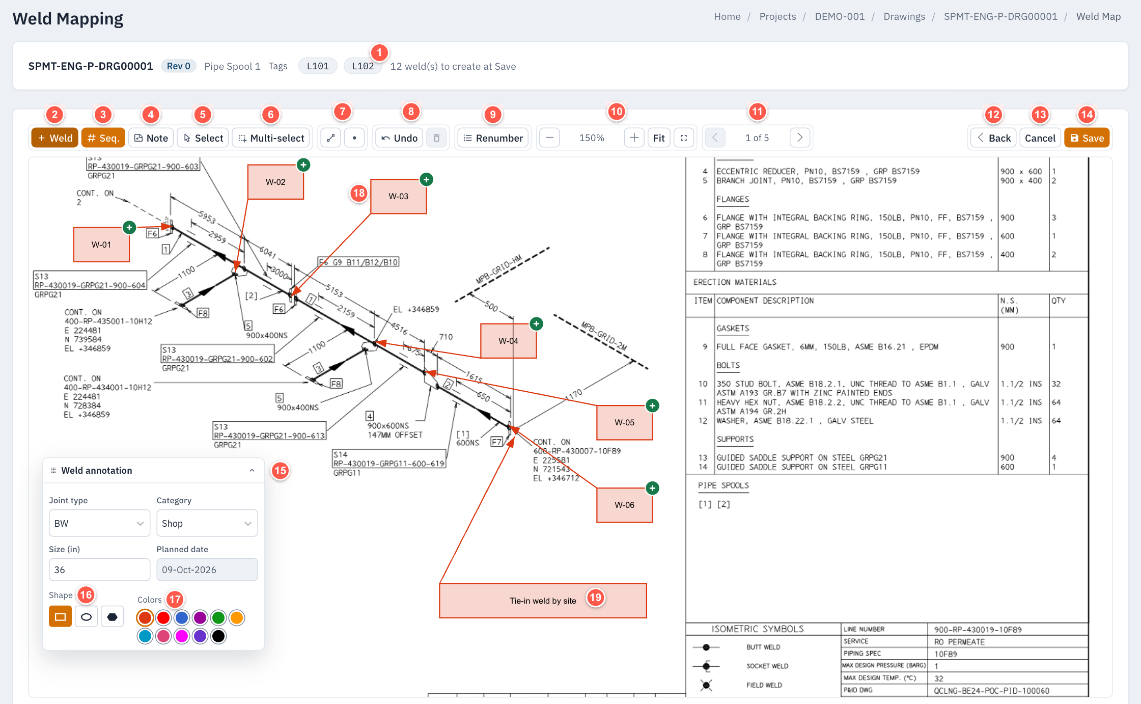Click the plus icon on W-04
Screen dimensions: 1141x704
(536, 323)
